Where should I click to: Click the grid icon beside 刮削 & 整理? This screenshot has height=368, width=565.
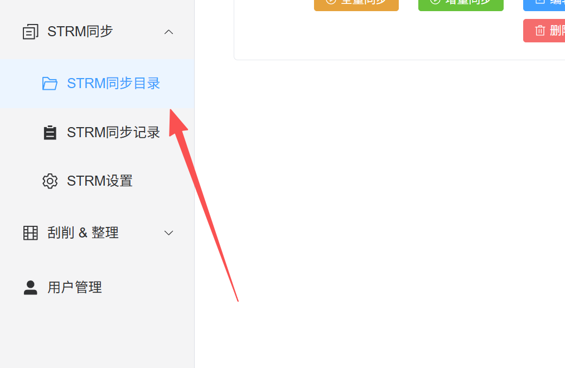[30, 233]
